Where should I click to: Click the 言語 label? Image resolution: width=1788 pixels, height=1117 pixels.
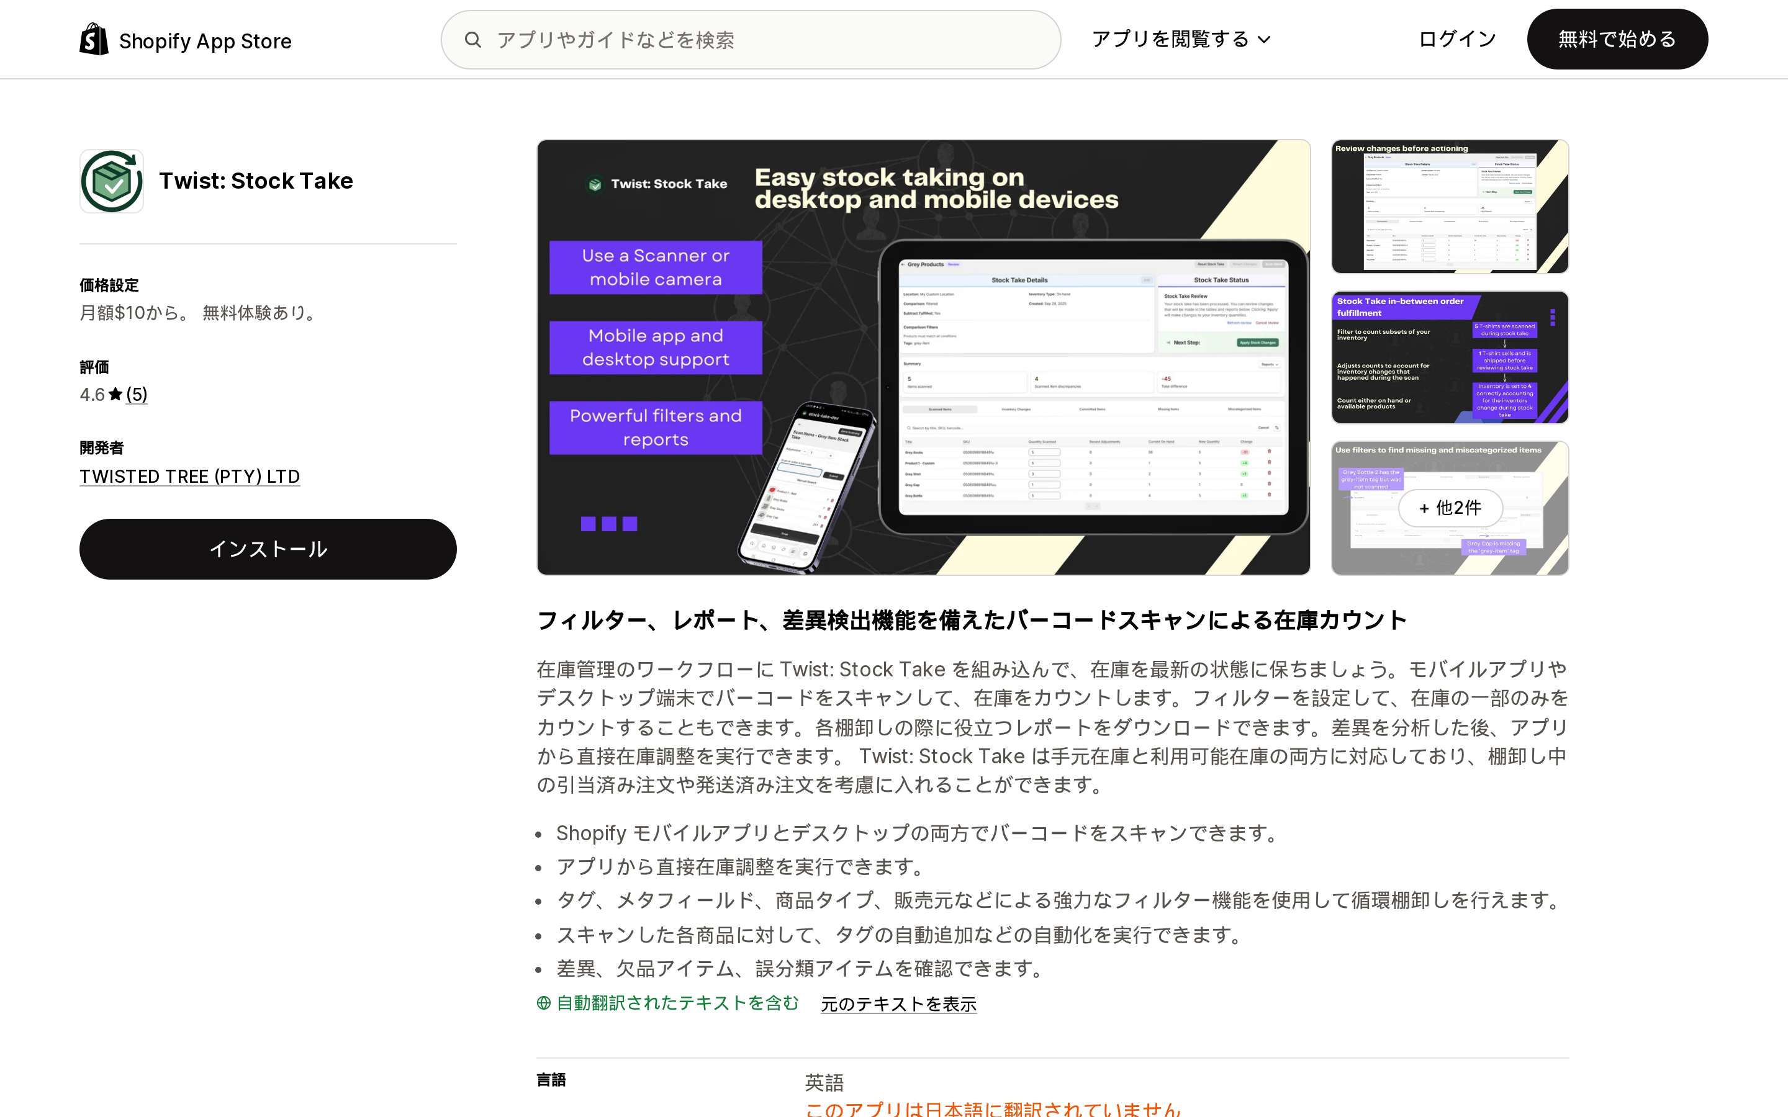[x=551, y=1080]
